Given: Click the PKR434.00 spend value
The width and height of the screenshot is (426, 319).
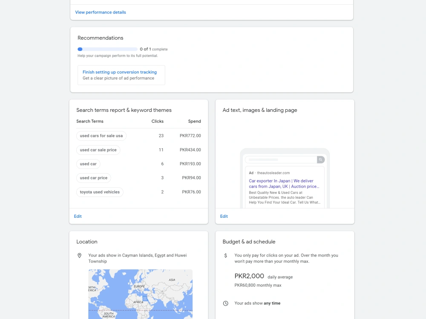Looking at the screenshot, I should (190, 150).
